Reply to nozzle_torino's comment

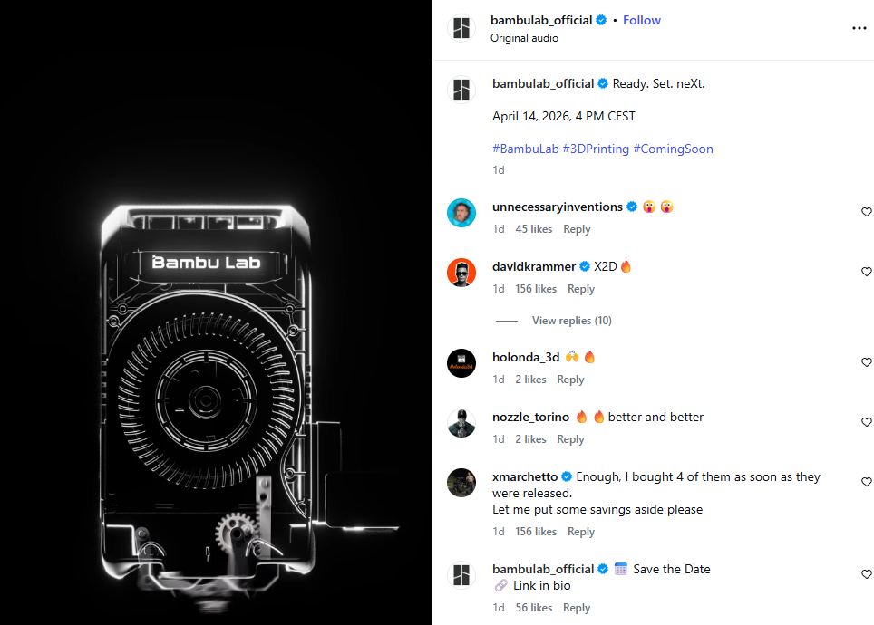[x=570, y=439]
